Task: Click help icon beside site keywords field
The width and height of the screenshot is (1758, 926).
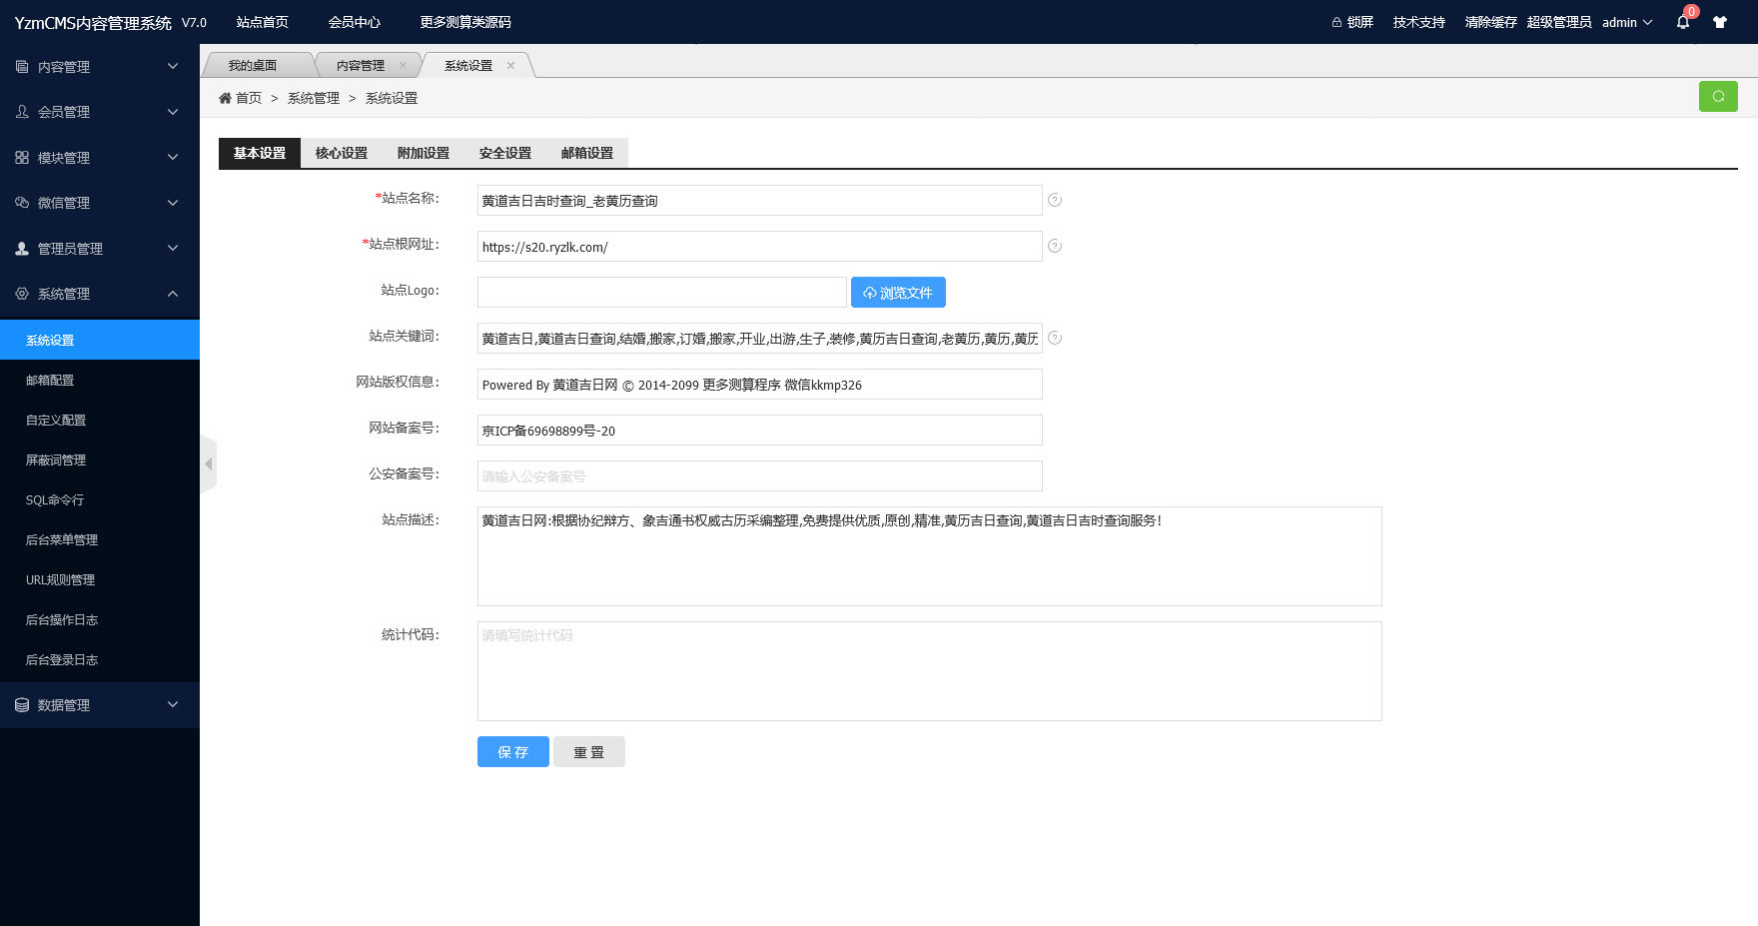Action: (x=1055, y=339)
